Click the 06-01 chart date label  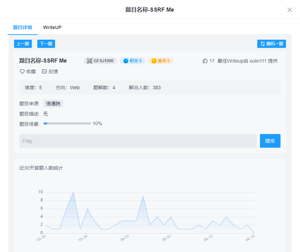125,238
